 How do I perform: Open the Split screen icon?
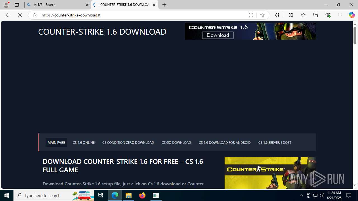291,15
